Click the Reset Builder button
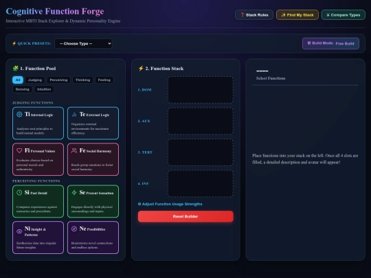 point(185,216)
